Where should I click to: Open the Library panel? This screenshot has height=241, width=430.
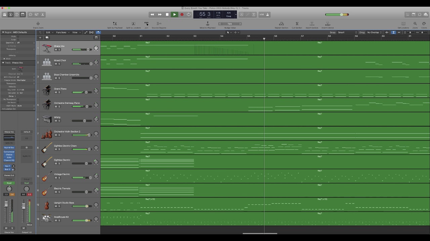click(x=5, y=14)
